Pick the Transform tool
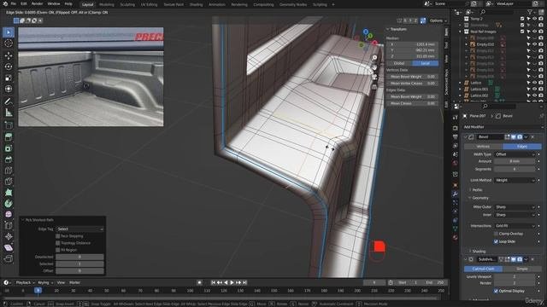 (x=9, y=89)
